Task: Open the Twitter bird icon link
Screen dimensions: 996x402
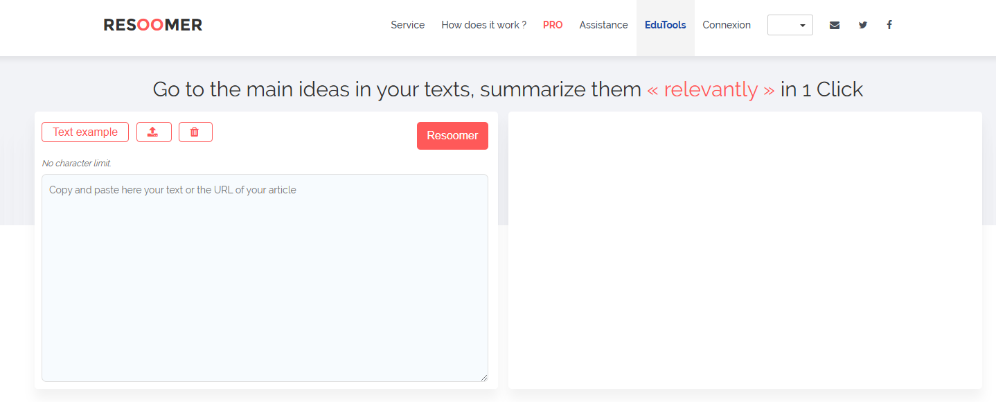Action: click(862, 25)
